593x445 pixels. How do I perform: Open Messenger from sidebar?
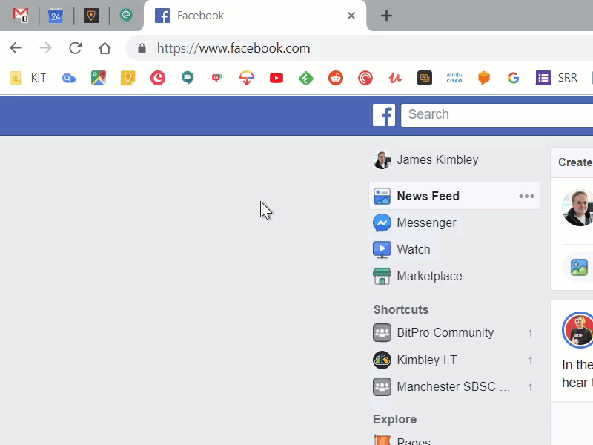point(414,223)
